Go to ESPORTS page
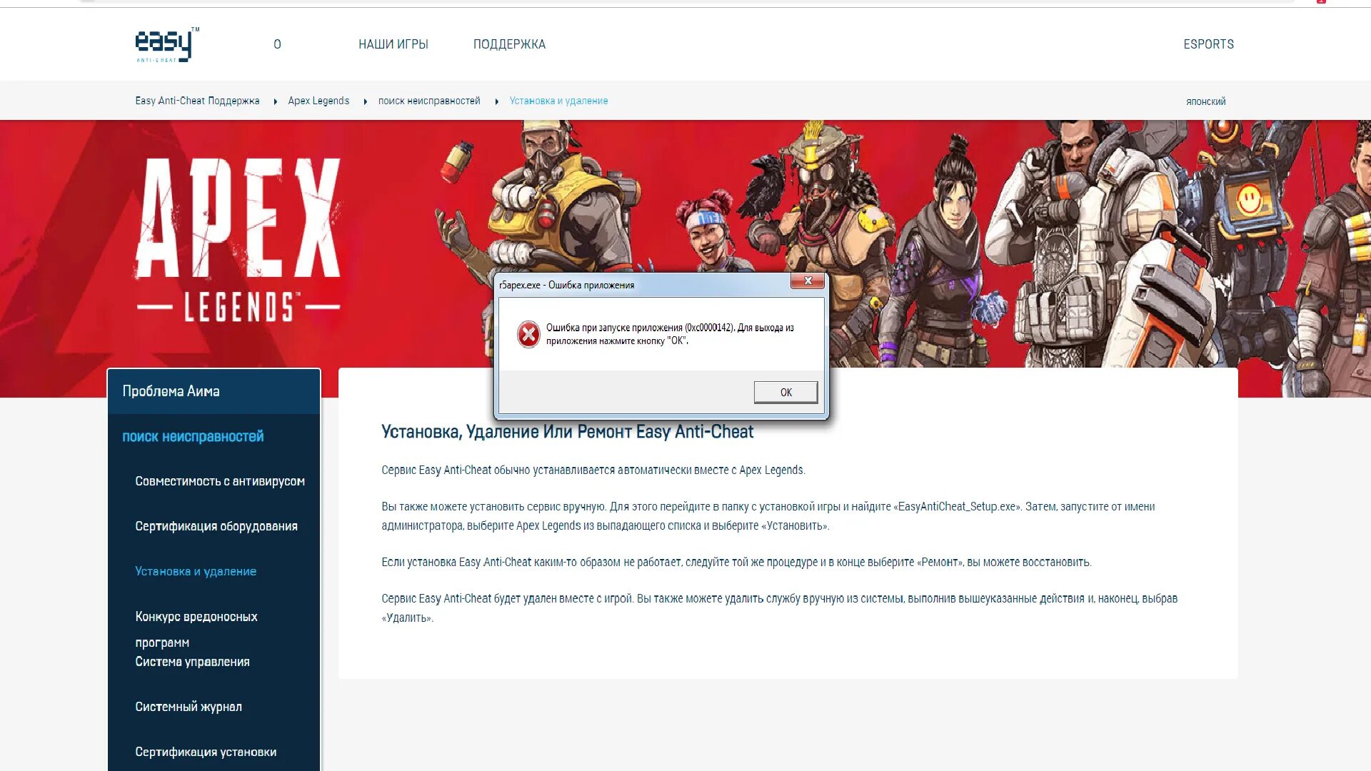 1208,44
